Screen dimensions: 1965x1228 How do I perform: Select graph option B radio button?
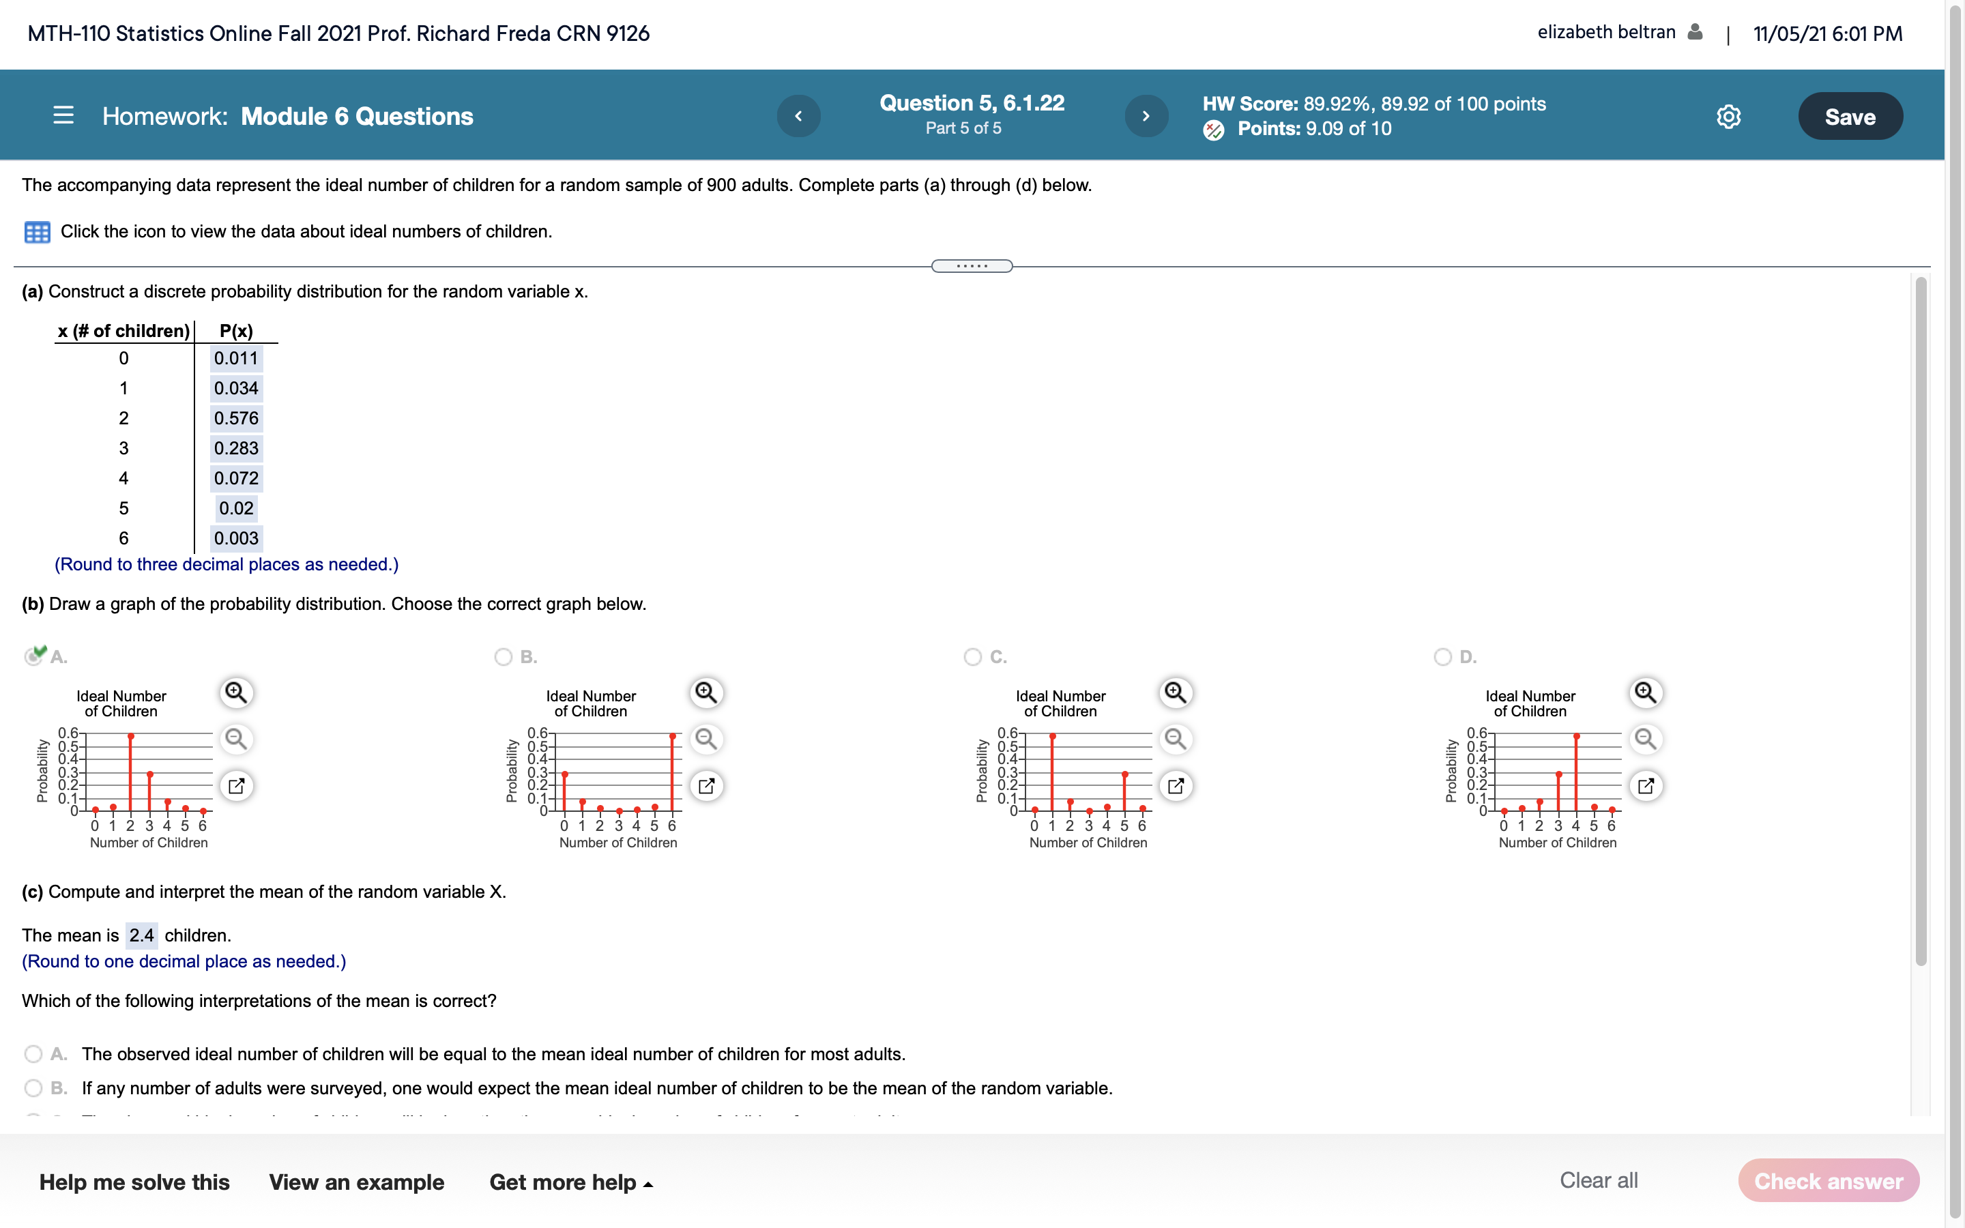pyautogui.click(x=504, y=656)
